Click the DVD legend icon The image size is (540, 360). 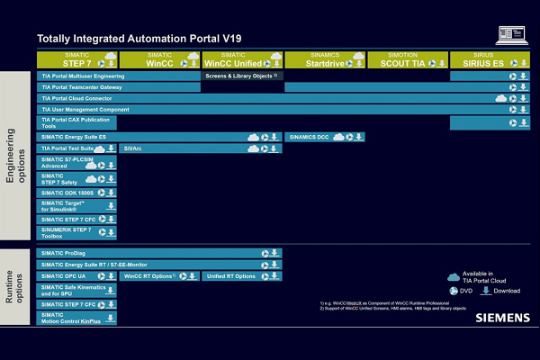(x=454, y=291)
